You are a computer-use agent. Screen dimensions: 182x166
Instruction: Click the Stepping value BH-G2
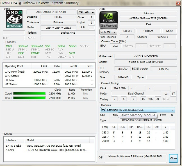pyautogui.click(x=58, y=17)
